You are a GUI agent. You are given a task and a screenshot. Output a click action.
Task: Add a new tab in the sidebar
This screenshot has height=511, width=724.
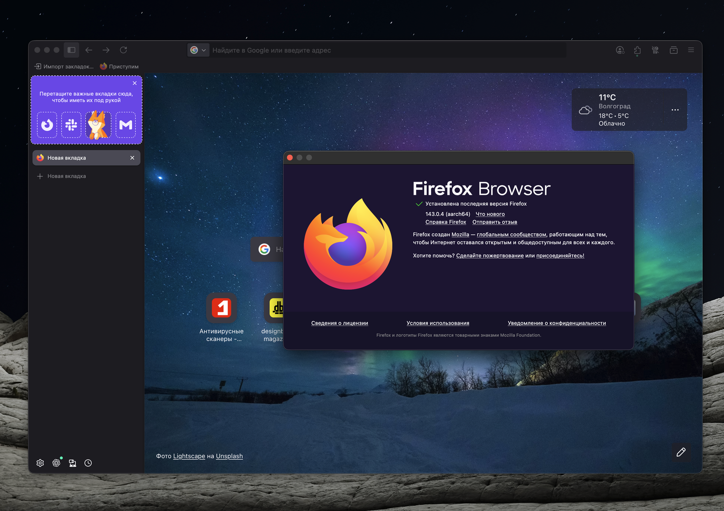click(61, 176)
